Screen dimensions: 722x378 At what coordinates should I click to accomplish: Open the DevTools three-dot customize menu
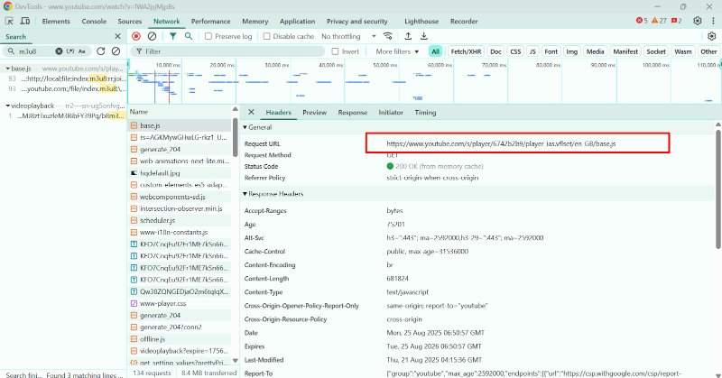coord(713,21)
